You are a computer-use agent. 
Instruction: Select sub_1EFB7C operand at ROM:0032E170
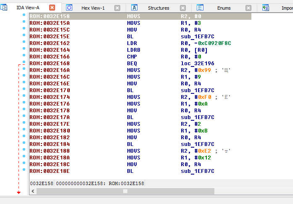pos(198,90)
